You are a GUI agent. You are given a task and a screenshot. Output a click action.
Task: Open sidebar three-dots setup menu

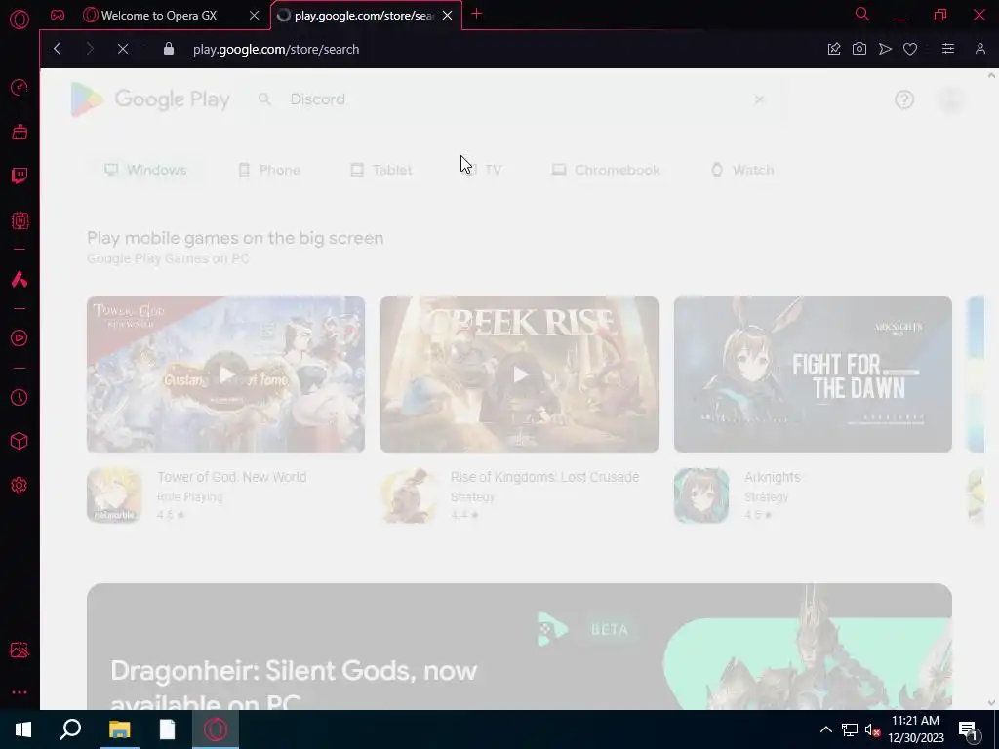click(x=20, y=692)
